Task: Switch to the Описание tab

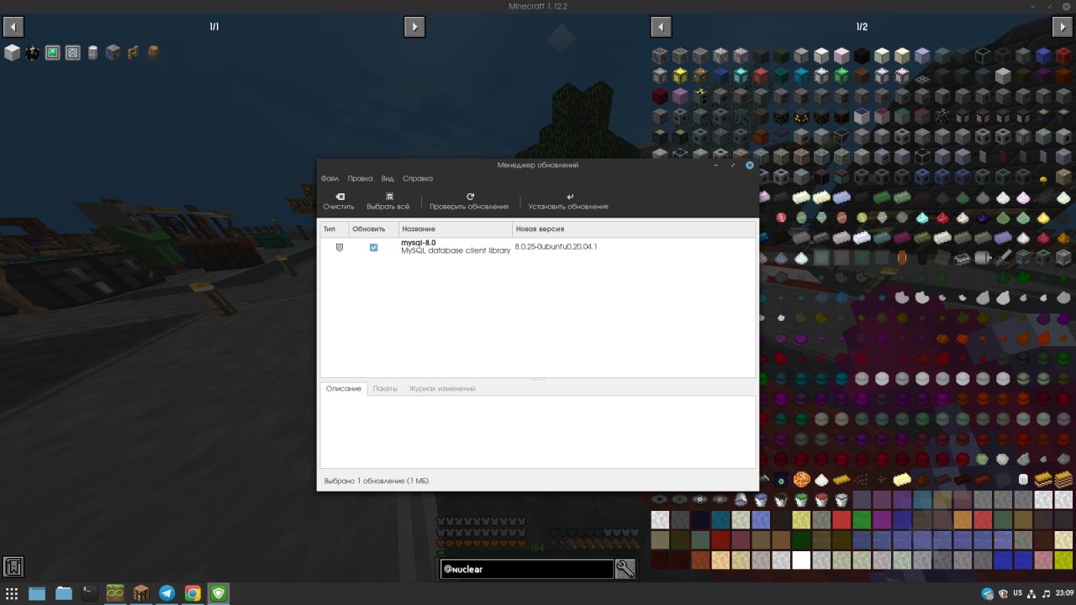Action: [343, 389]
